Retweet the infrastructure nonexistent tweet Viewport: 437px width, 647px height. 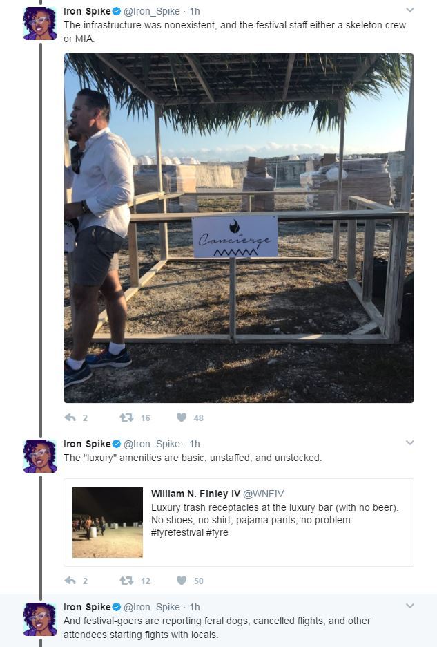[126, 418]
